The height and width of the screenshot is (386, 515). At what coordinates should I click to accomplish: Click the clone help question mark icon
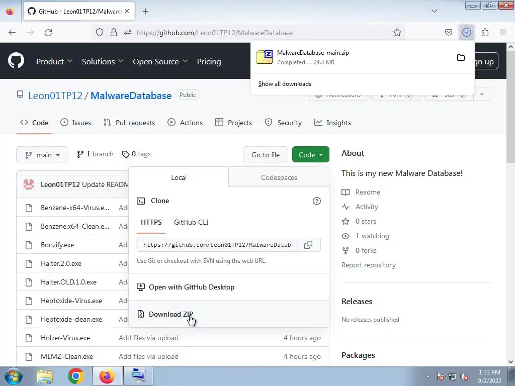coord(317,201)
